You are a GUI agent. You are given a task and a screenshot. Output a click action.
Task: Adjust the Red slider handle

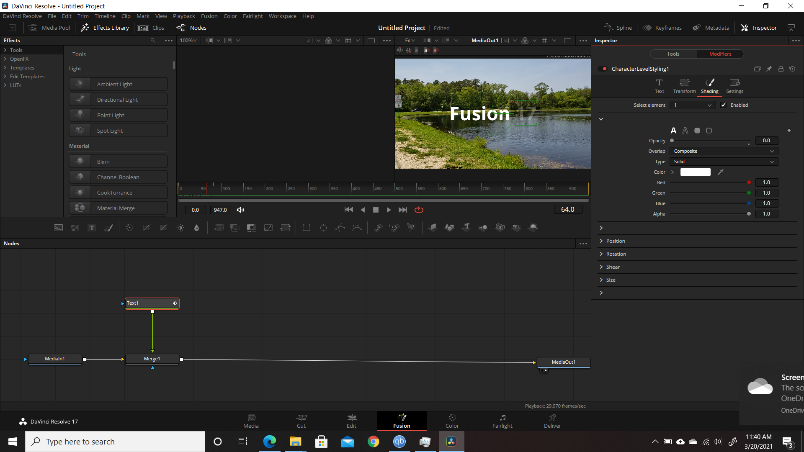click(749, 182)
